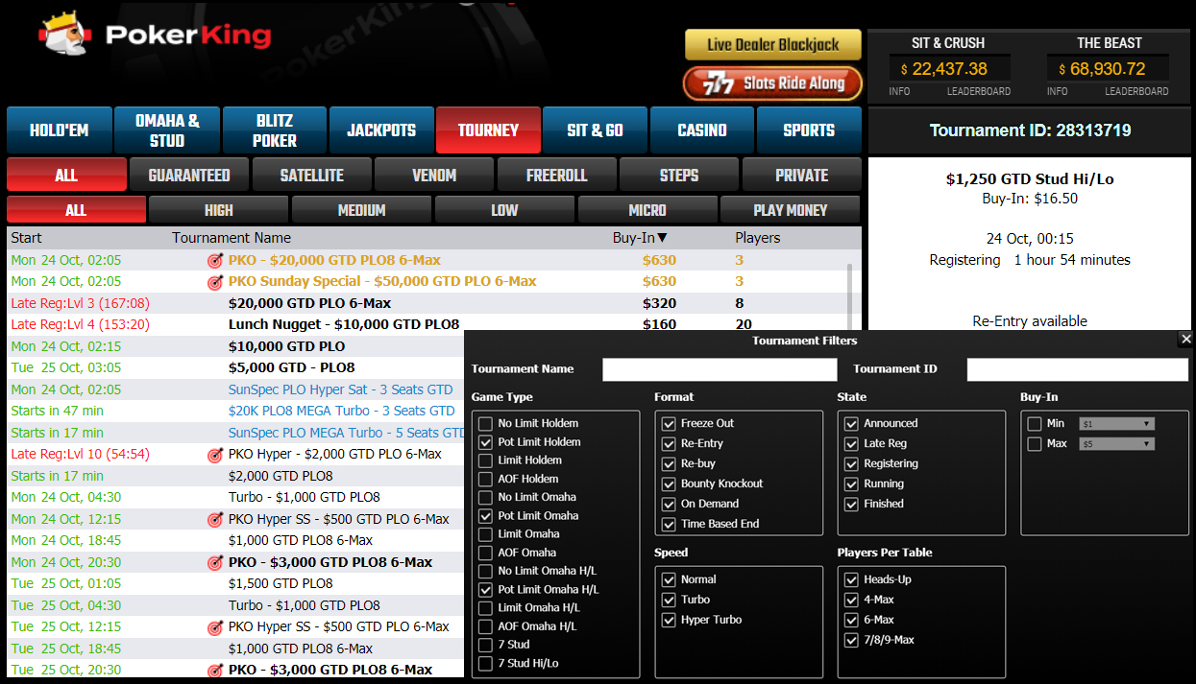Click the bounty icon beside PKO Sunday Special

[215, 282]
